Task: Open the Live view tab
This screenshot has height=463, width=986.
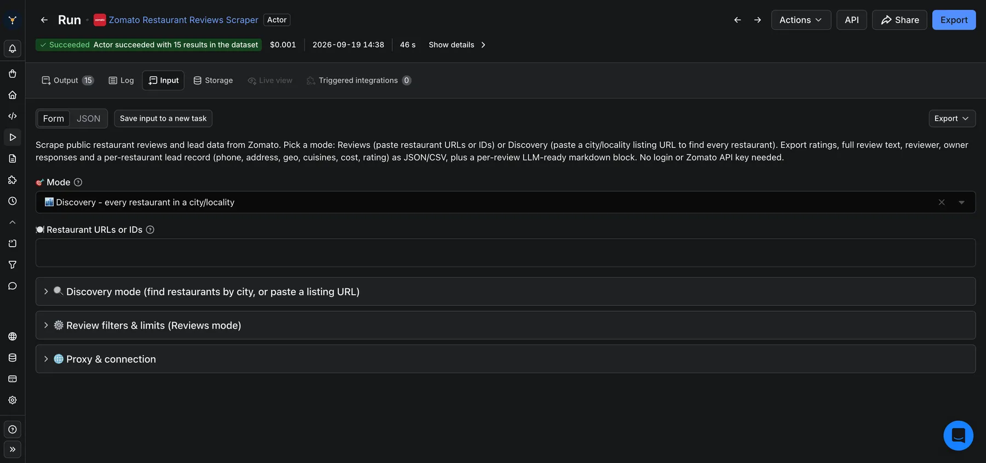Action: 270,81
